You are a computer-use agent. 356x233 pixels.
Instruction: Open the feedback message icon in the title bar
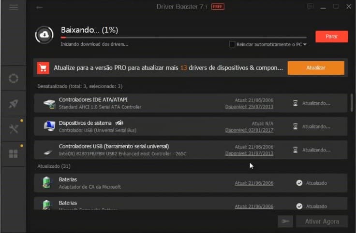tap(310, 6)
